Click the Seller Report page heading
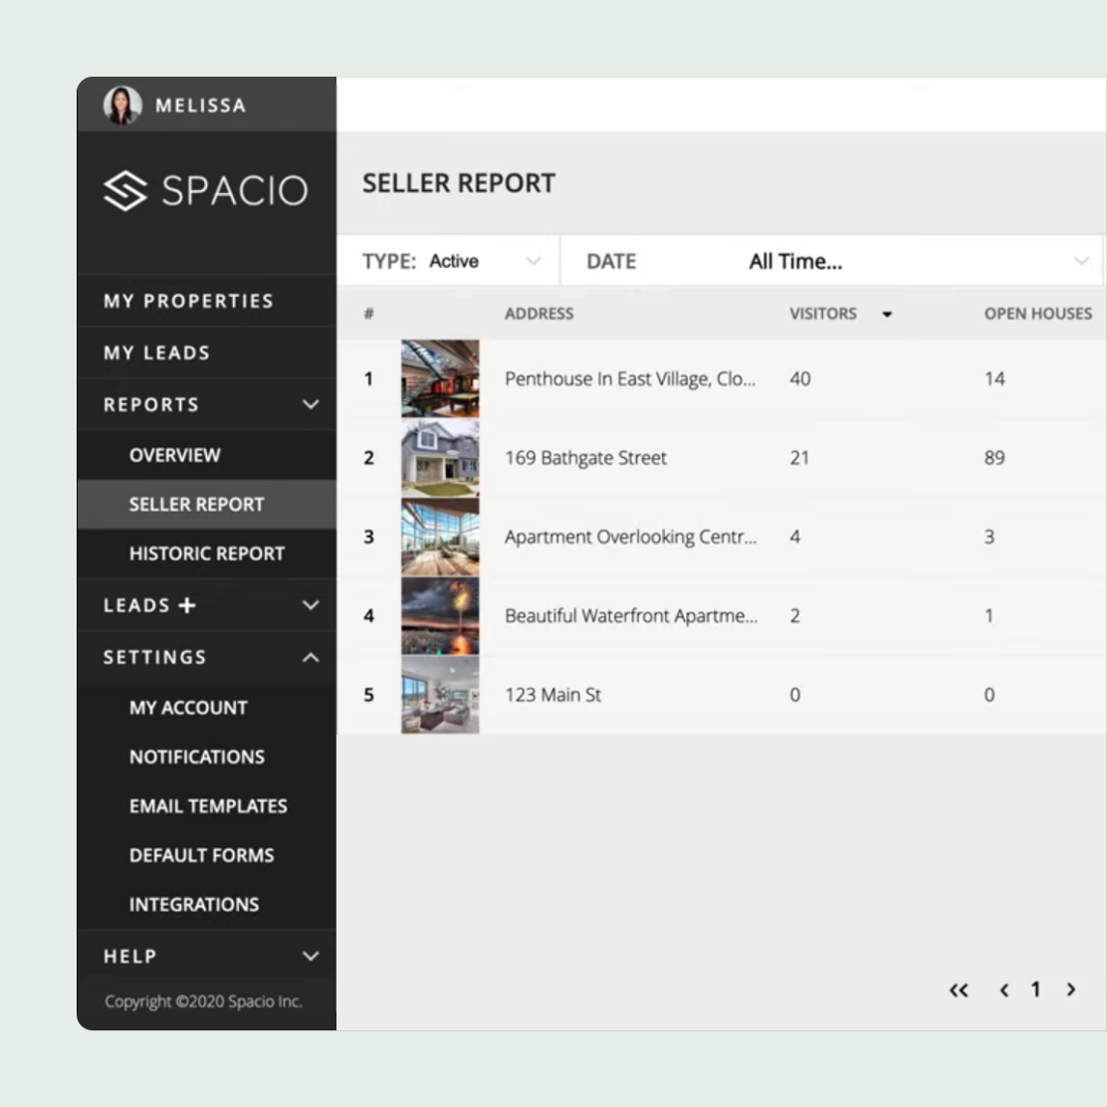 [459, 183]
